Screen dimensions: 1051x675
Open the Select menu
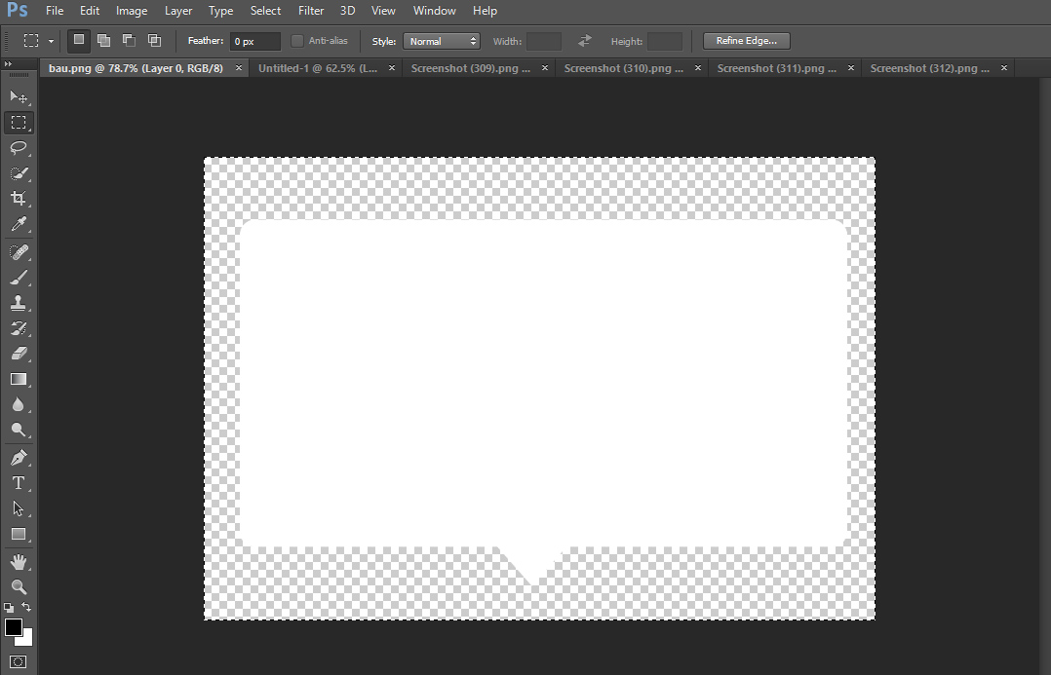(265, 11)
